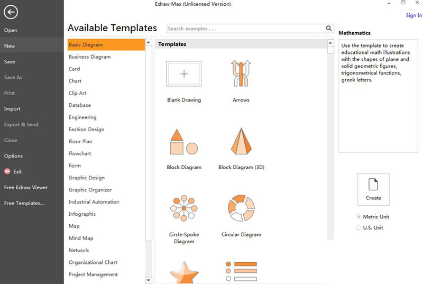This screenshot has height=284, width=423.
Task: Select the Metric Unit radio button
Action: pyautogui.click(x=359, y=217)
